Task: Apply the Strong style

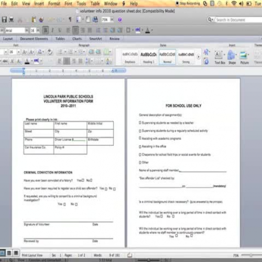Action: (x=186, y=57)
